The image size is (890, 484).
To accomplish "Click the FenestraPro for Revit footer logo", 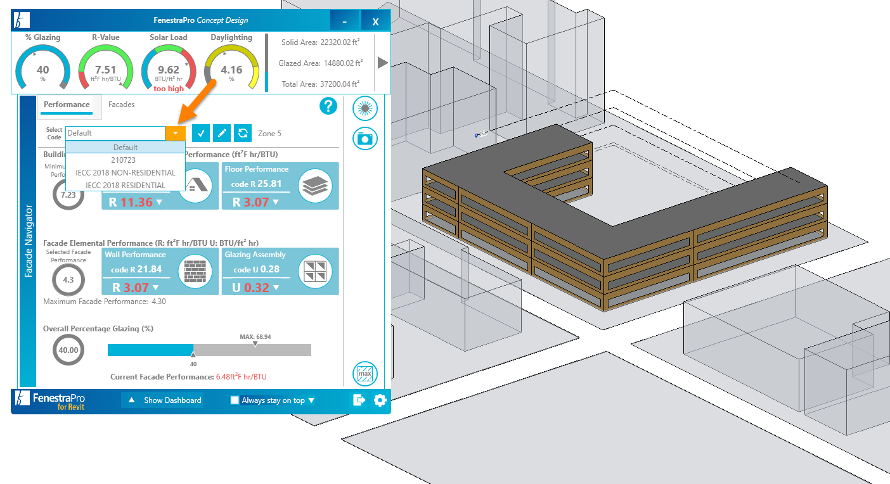I will click(51, 400).
